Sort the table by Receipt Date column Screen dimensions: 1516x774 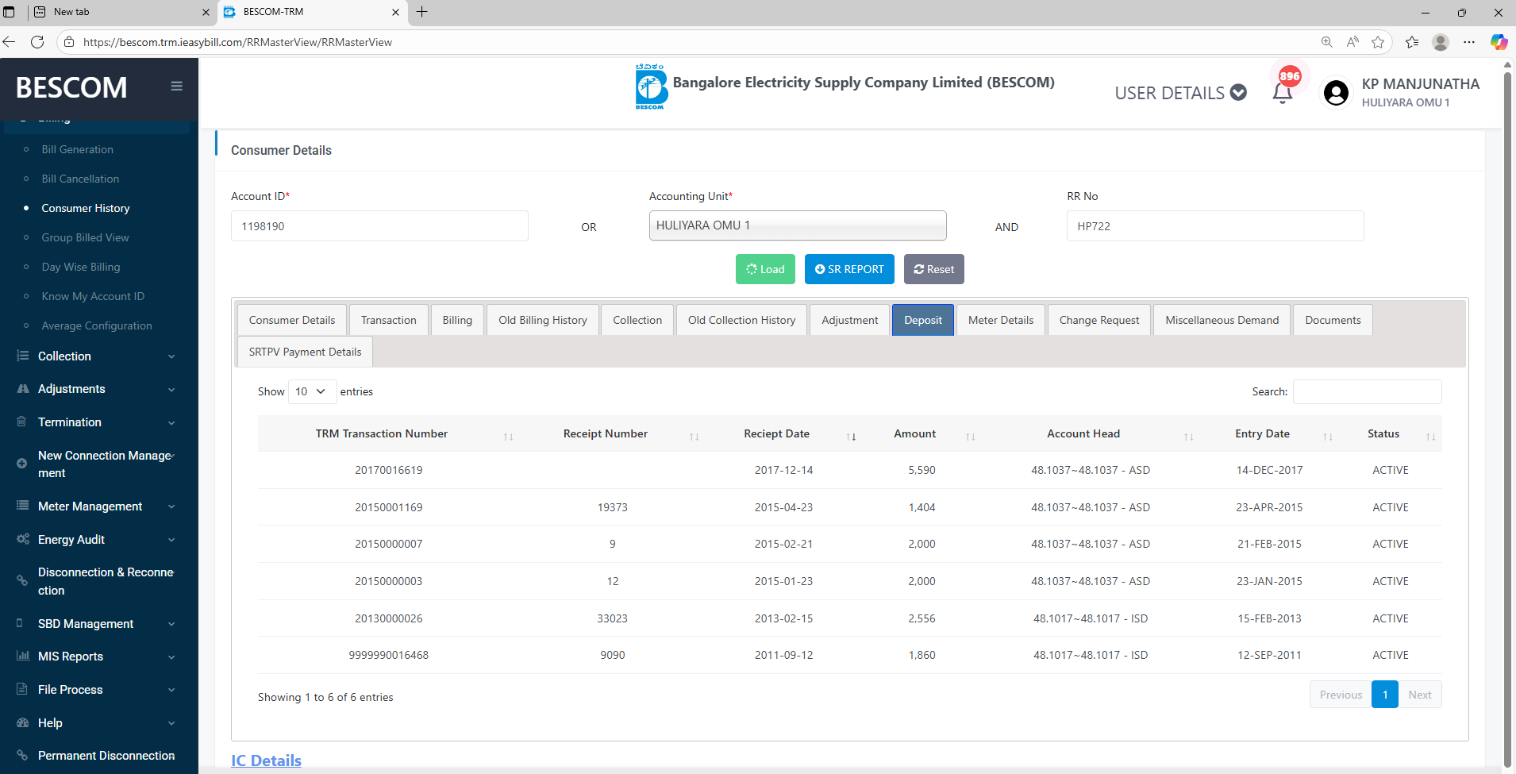point(776,433)
